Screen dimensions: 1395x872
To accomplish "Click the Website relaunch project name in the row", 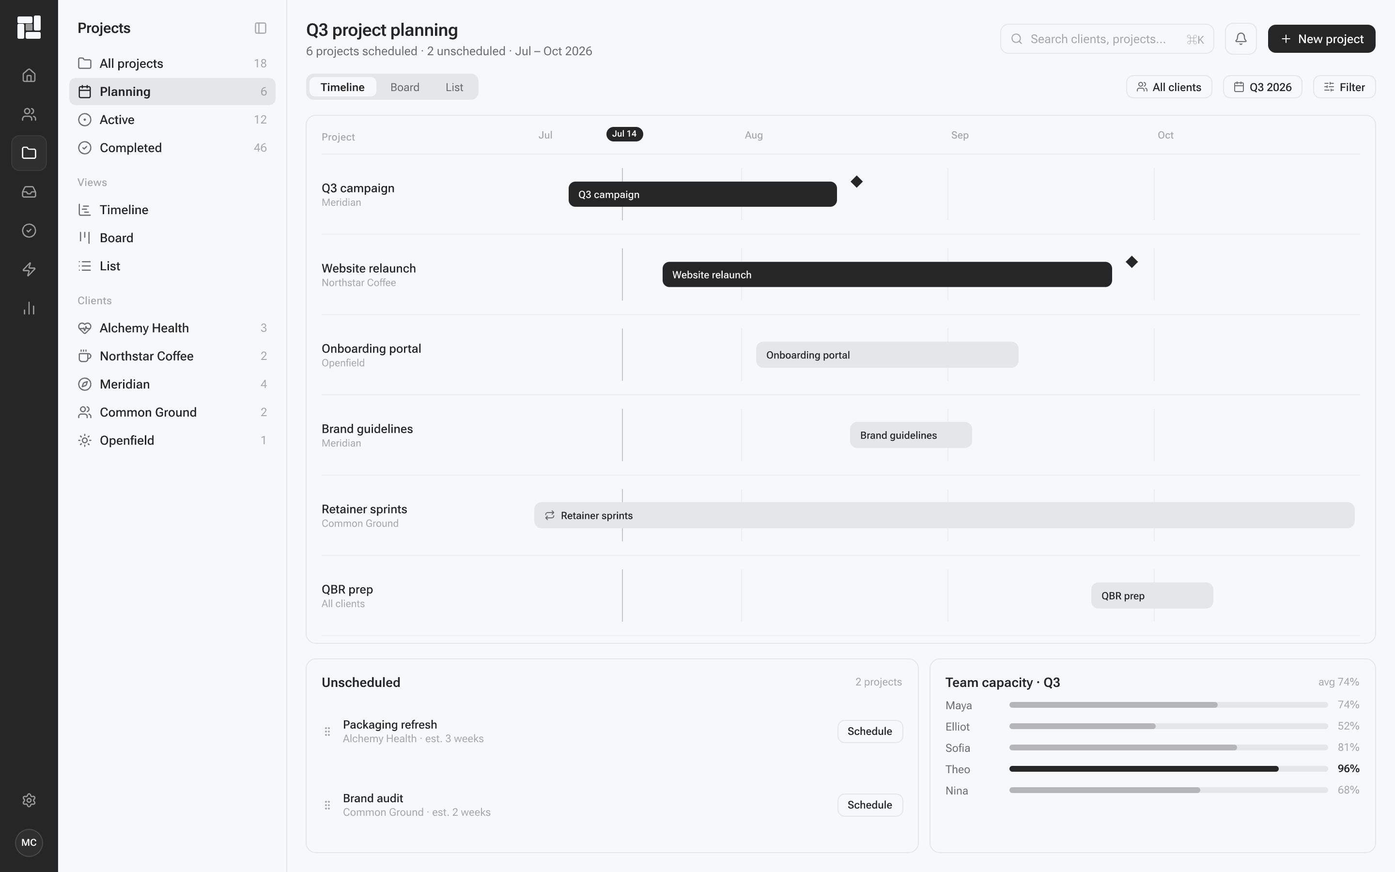I will (368, 268).
